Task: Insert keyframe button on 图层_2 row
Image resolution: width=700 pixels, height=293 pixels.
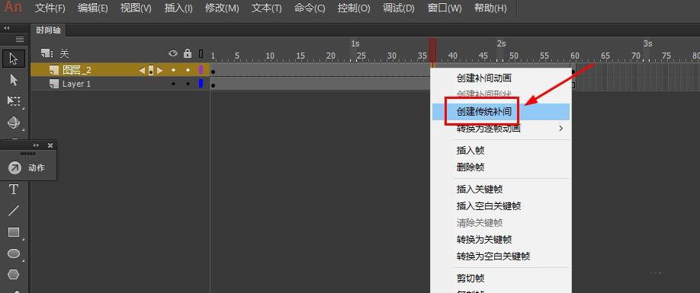Action: tap(151, 70)
